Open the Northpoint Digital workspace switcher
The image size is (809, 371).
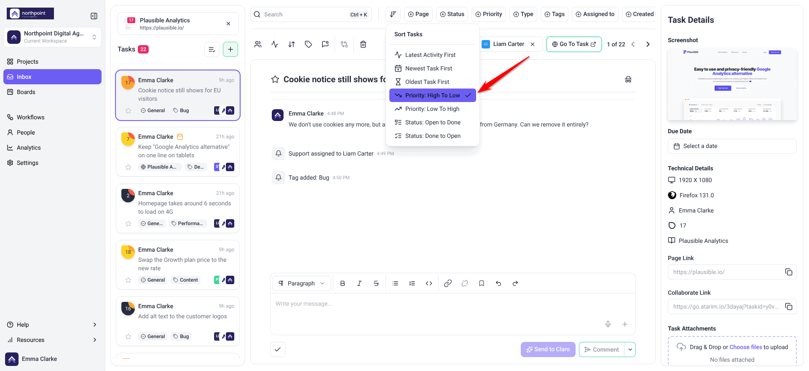[x=53, y=37]
